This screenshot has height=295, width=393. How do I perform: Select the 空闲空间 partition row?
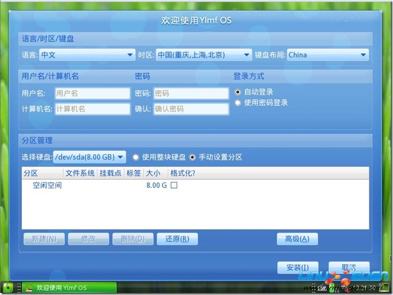195,186
